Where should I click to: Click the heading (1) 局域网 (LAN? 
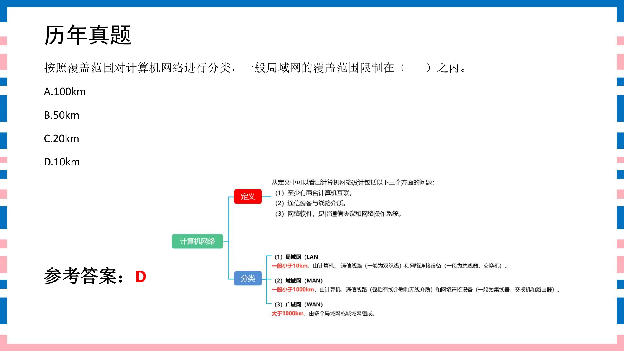(x=296, y=257)
